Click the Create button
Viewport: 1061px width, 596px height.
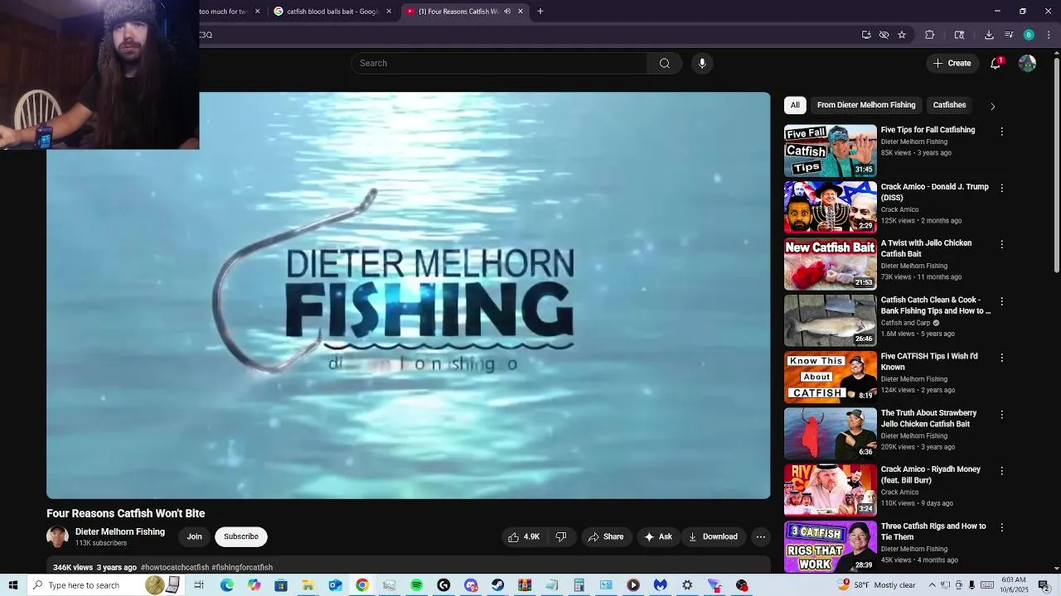[952, 63]
